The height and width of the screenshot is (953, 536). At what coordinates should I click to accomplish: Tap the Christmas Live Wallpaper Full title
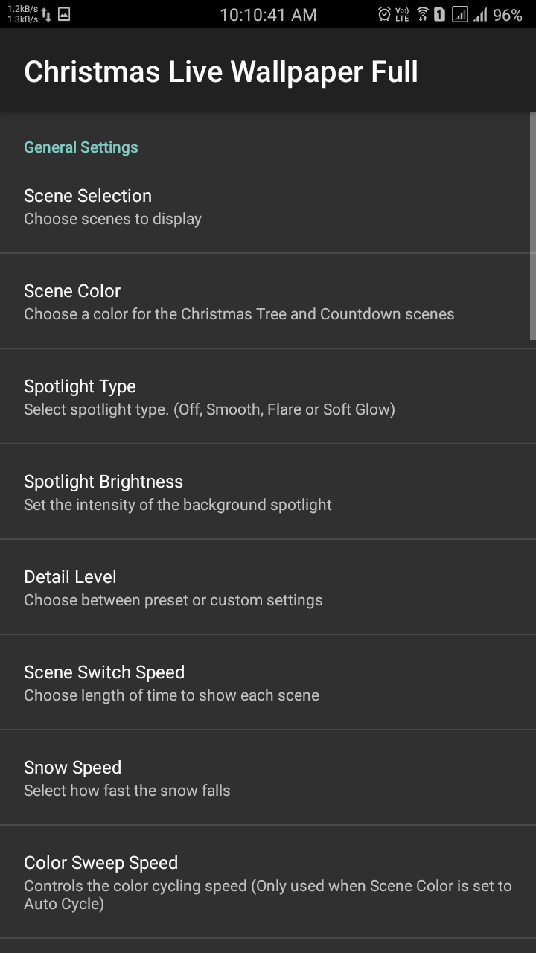pyautogui.click(x=221, y=72)
